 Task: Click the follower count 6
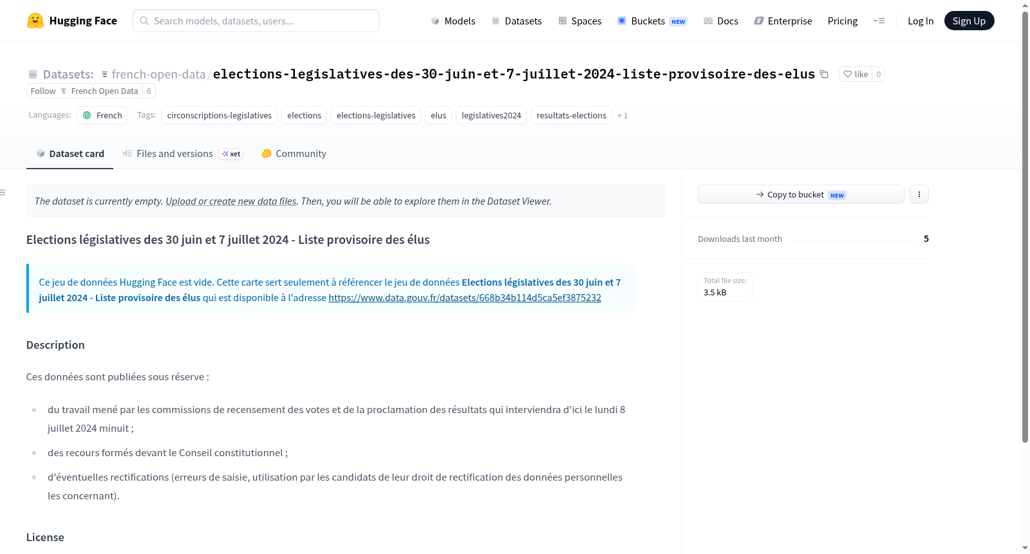[x=149, y=91]
